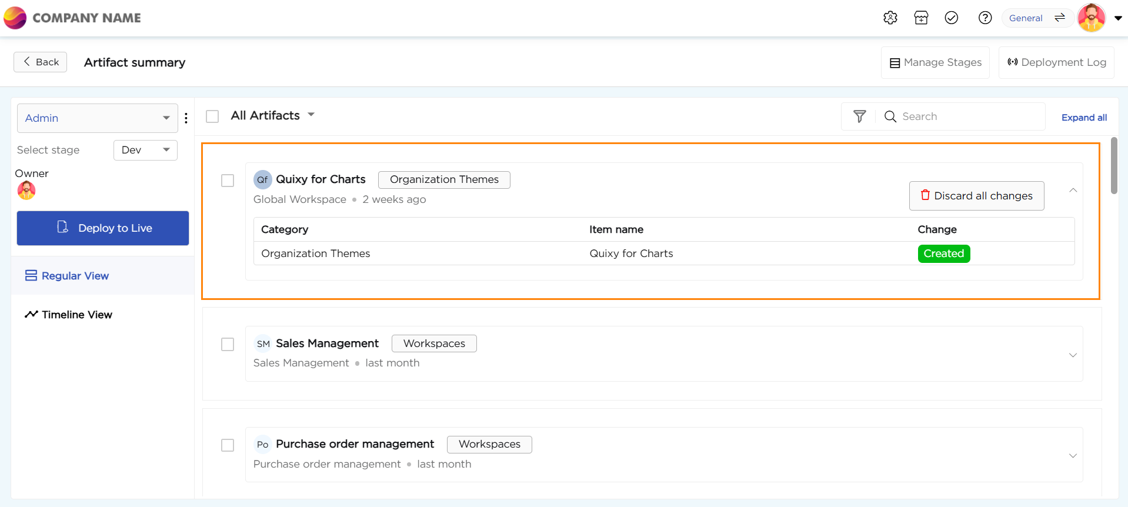Open the Dev stage dropdown
This screenshot has height=507, width=1128.
pos(145,150)
